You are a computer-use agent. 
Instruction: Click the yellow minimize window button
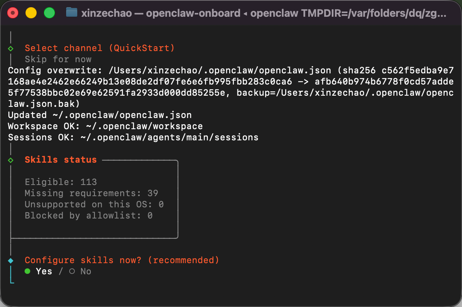(x=31, y=13)
